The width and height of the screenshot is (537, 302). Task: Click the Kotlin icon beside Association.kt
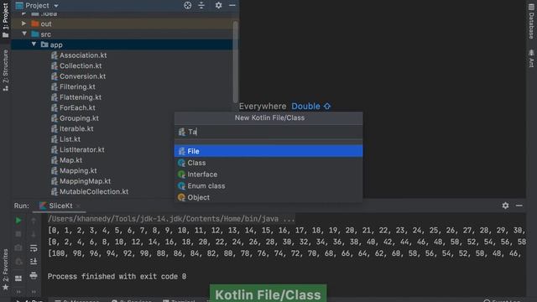click(x=54, y=55)
